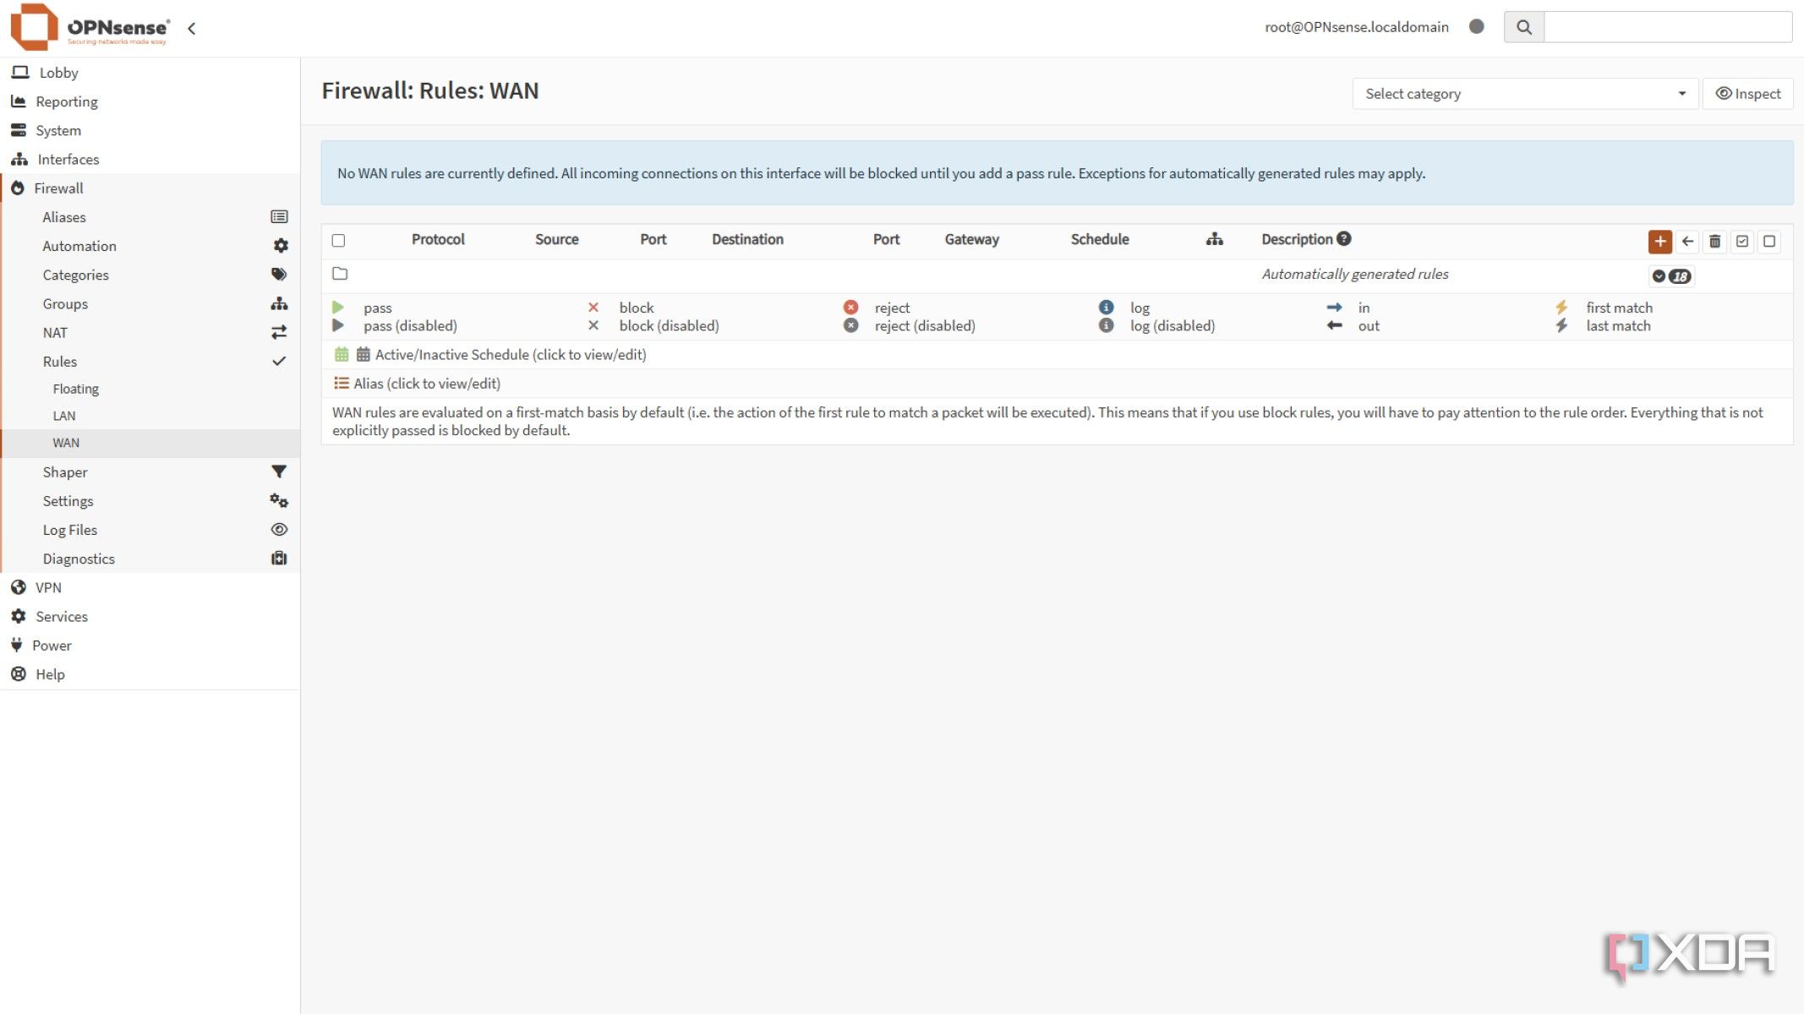The image size is (1804, 1014).
Task: Open Firewall Aliases page
Action: 64,217
